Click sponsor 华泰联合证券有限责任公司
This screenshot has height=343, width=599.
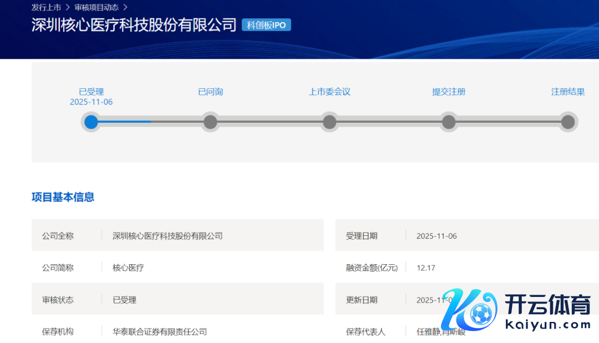point(160,331)
